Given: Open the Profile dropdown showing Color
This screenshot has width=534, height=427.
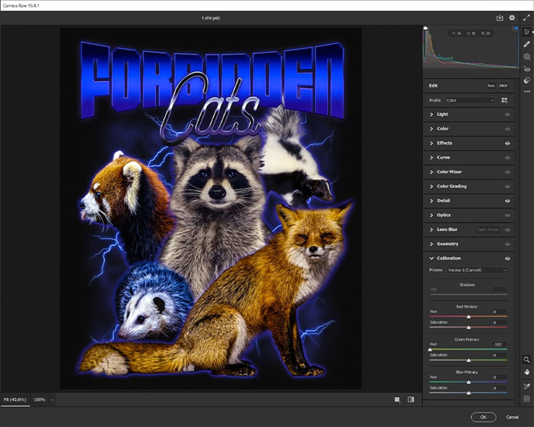Looking at the screenshot, I should [469, 100].
